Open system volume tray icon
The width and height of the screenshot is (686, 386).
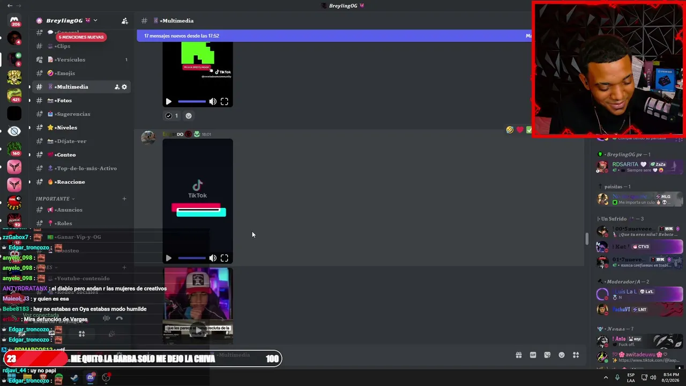point(653,377)
